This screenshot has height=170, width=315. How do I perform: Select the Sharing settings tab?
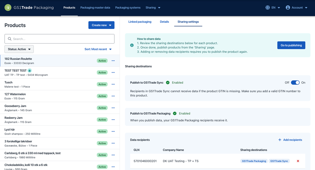pyautogui.click(x=188, y=21)
